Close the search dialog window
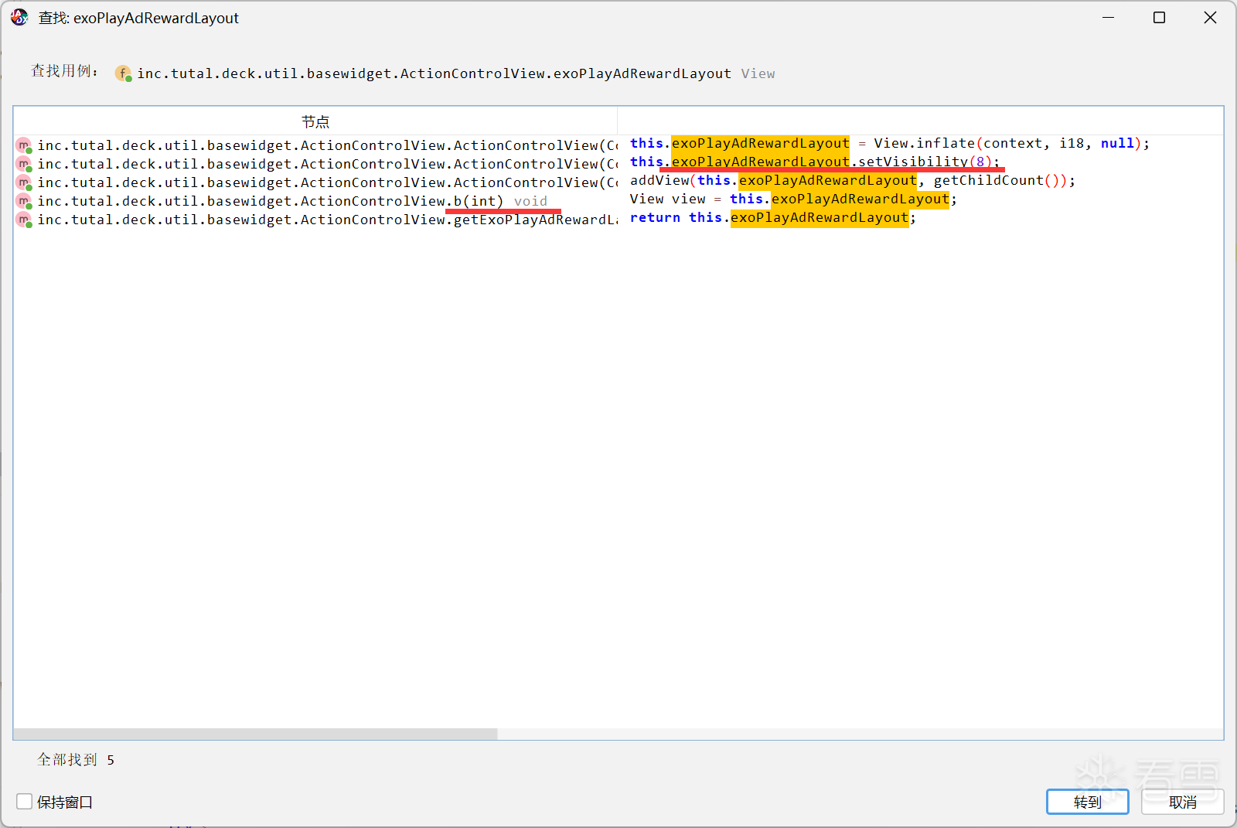1237x828 pixels. [1210, 17]
